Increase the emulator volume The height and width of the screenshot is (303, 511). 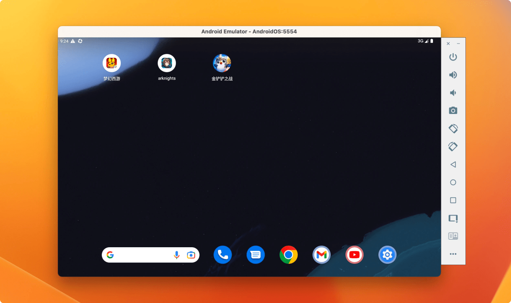click(x=453, y=75)
